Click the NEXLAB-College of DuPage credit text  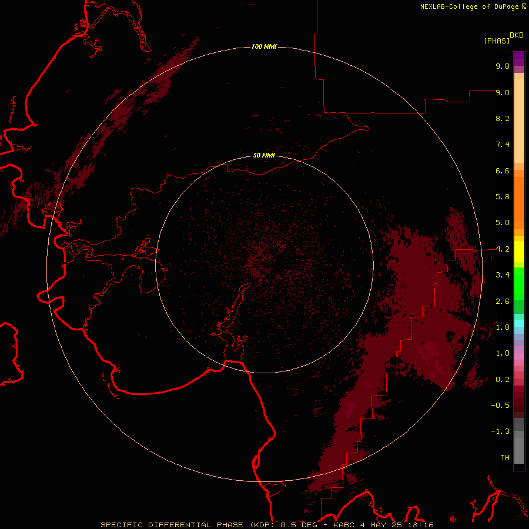pyautogui.click(x=470, y=6)
